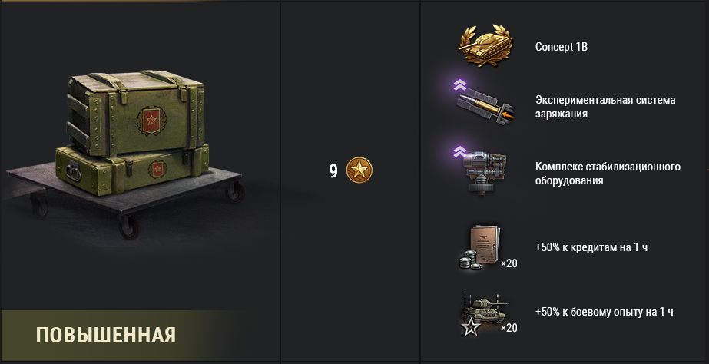Screen dimensions: 709x364
Task: Open Экспериментальная система заряжания reward text
Action: 605,107
